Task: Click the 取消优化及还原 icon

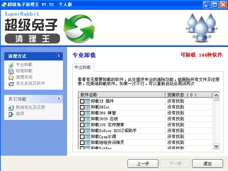Action: click(x=11, y=107)
